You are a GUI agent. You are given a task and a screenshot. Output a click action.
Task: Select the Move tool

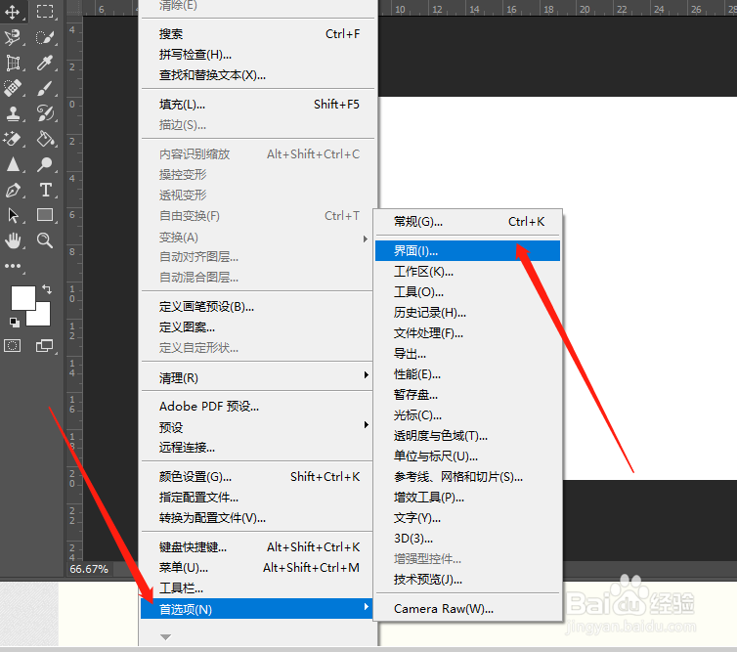13,12
